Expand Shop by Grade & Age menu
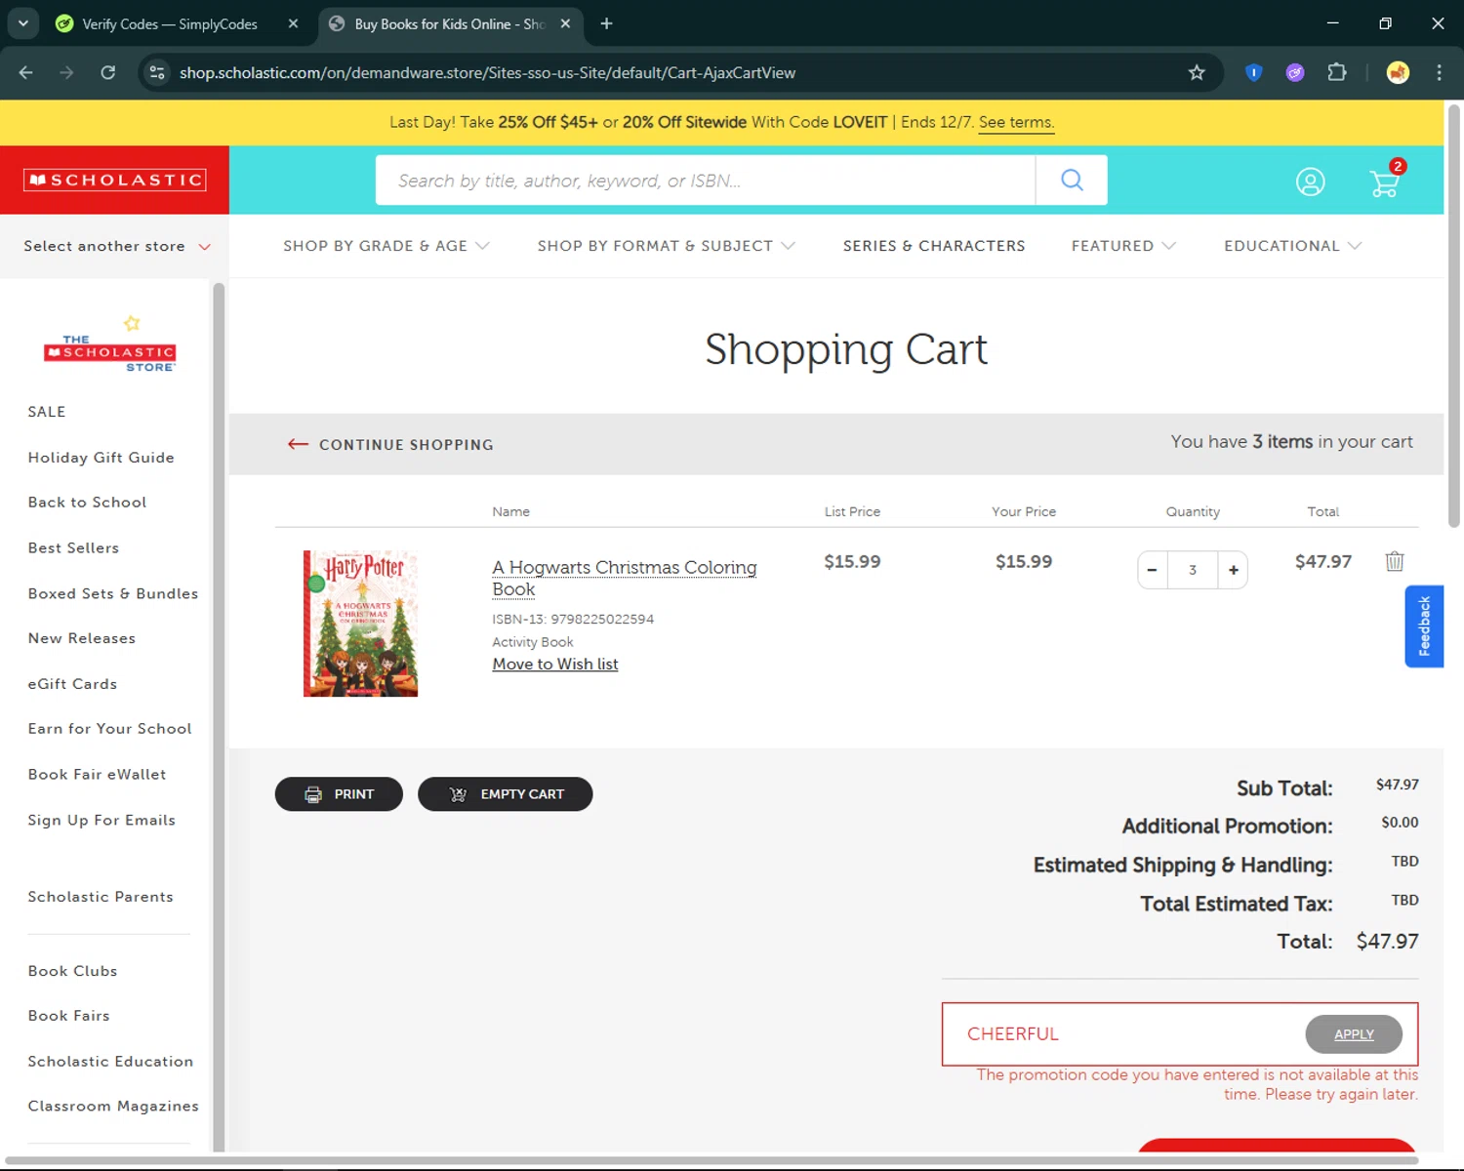 (386, 246)
